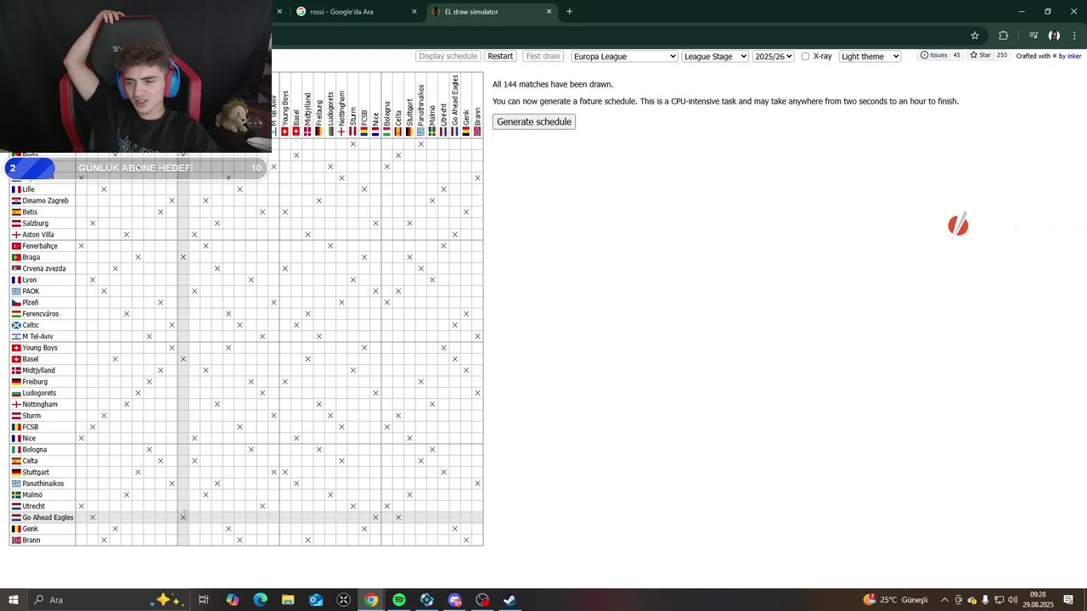Open Spotify from the taskbar
Image resolution: width=1087 pixels, height=611 pixels.
[x=399, y=600]
